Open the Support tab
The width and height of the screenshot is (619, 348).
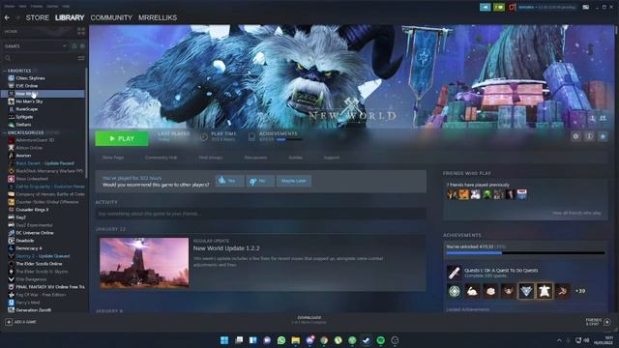coord(331,158)
